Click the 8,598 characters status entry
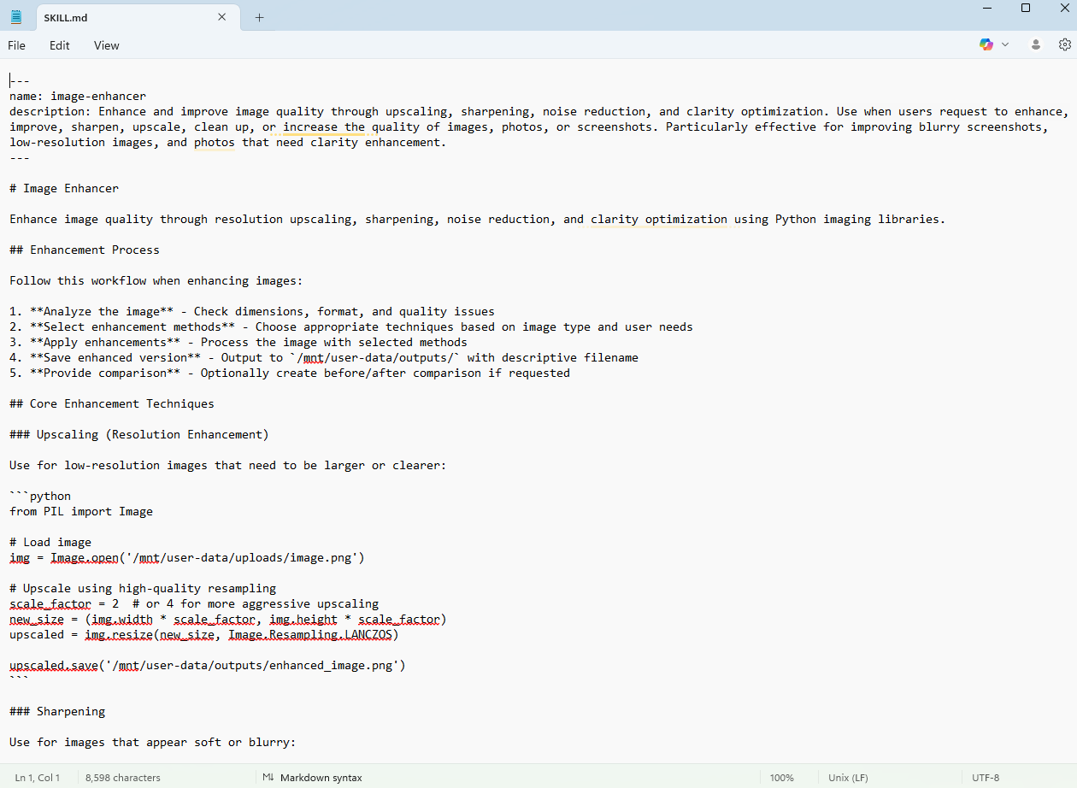Screen dimensions: 1077x788 123,778
